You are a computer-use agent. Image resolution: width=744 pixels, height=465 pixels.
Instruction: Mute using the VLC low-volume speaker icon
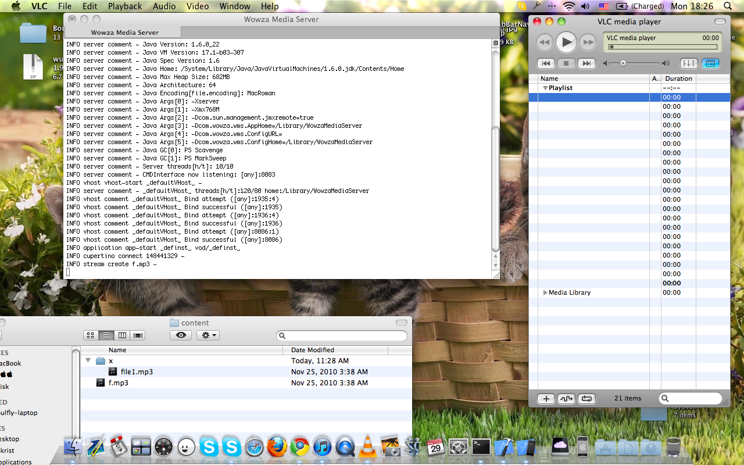pyautogui.click(x=606, y=63)
